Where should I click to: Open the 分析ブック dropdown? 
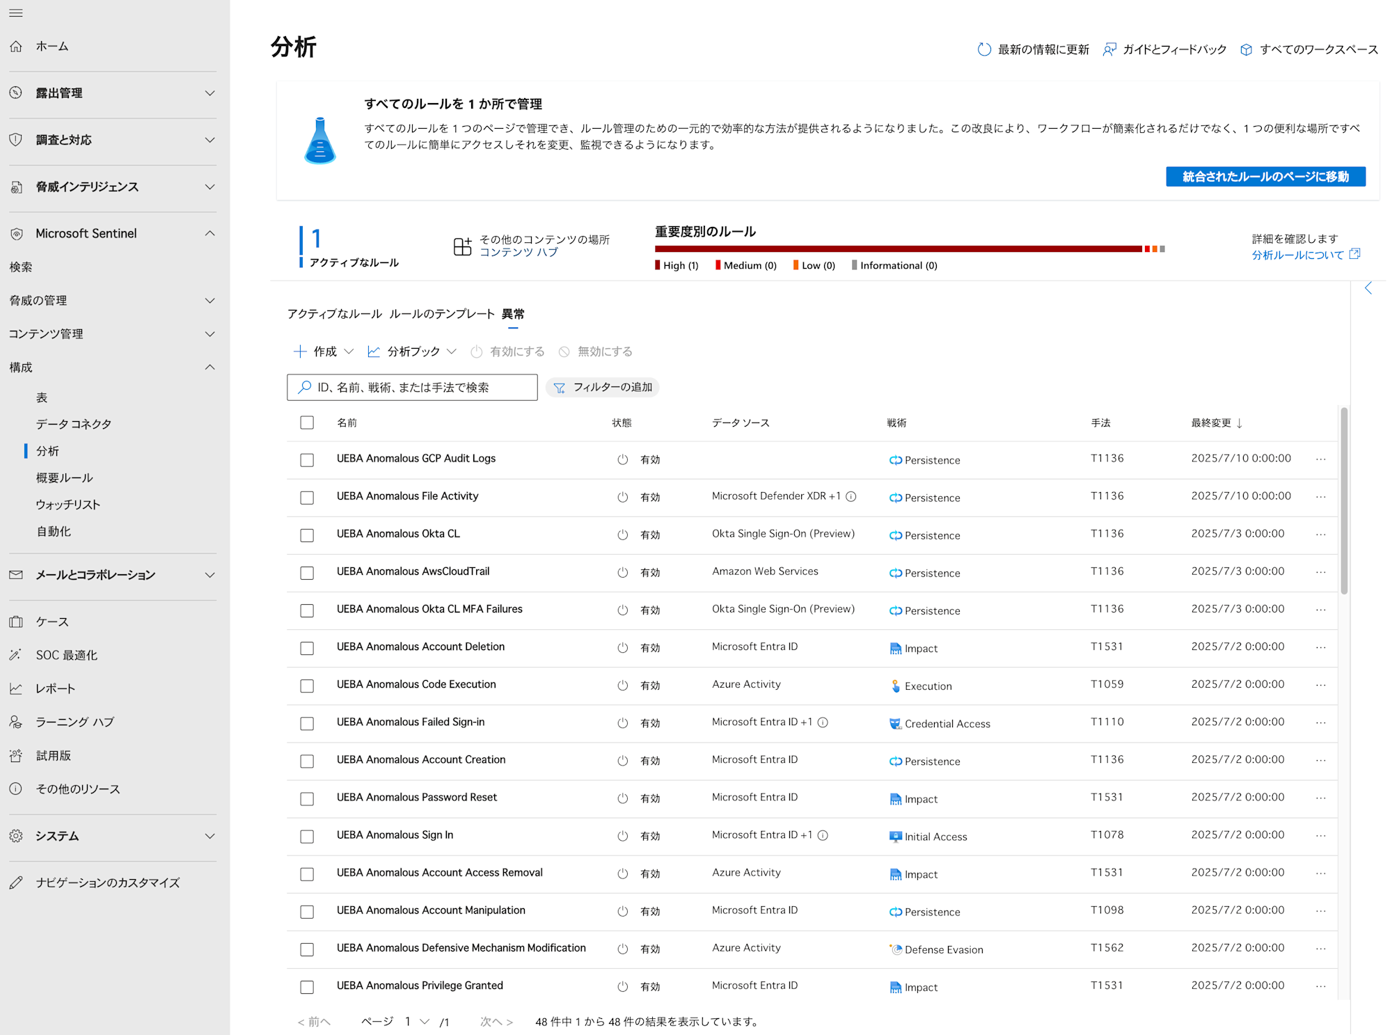coord(412,351)
